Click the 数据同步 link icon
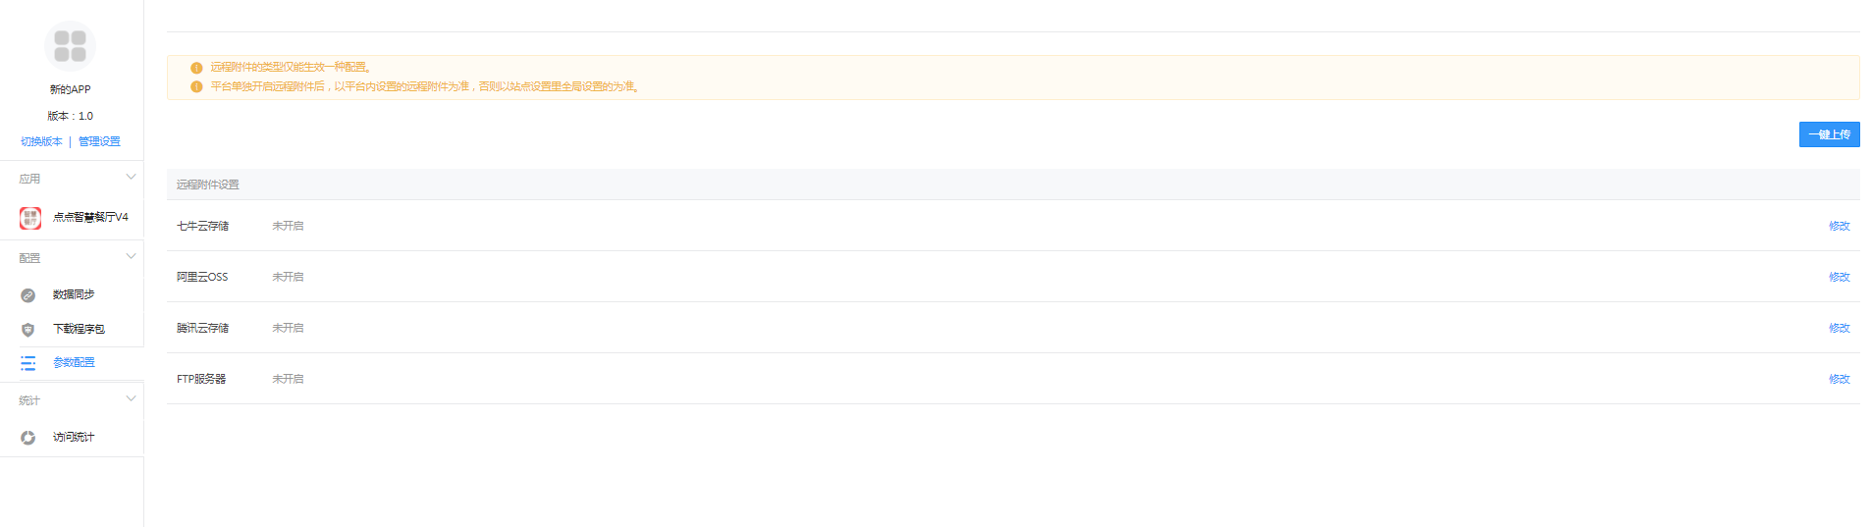This screenshot has height=527, width=1872. (28, 295)
